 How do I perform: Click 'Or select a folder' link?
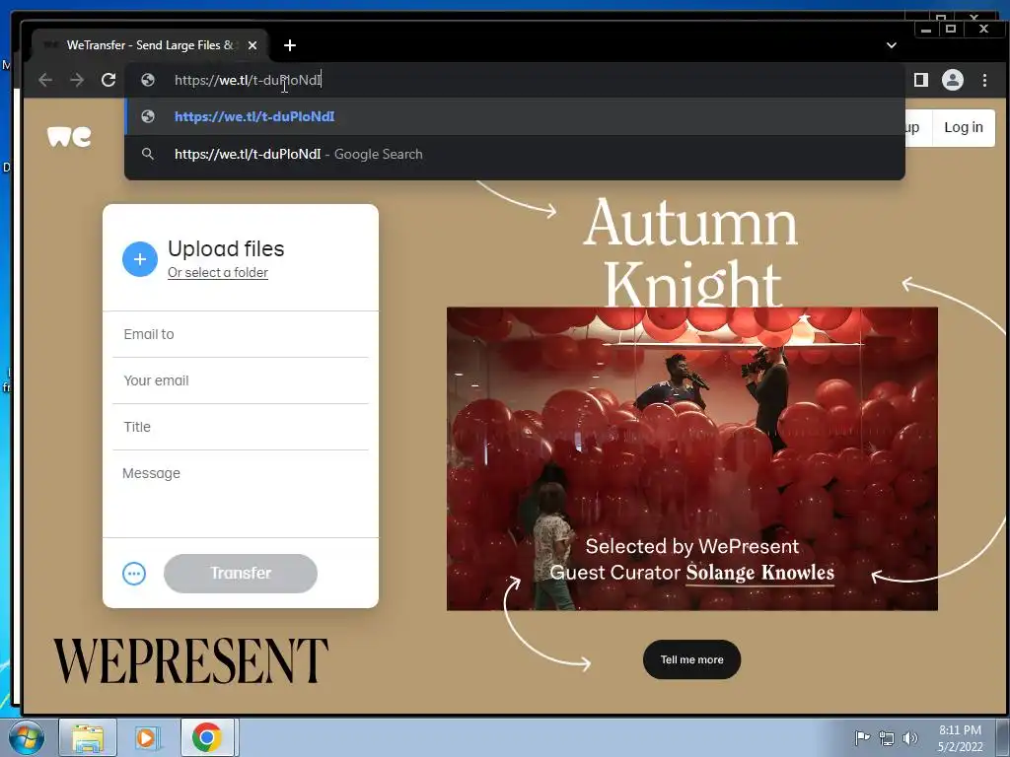coord(218,273)
